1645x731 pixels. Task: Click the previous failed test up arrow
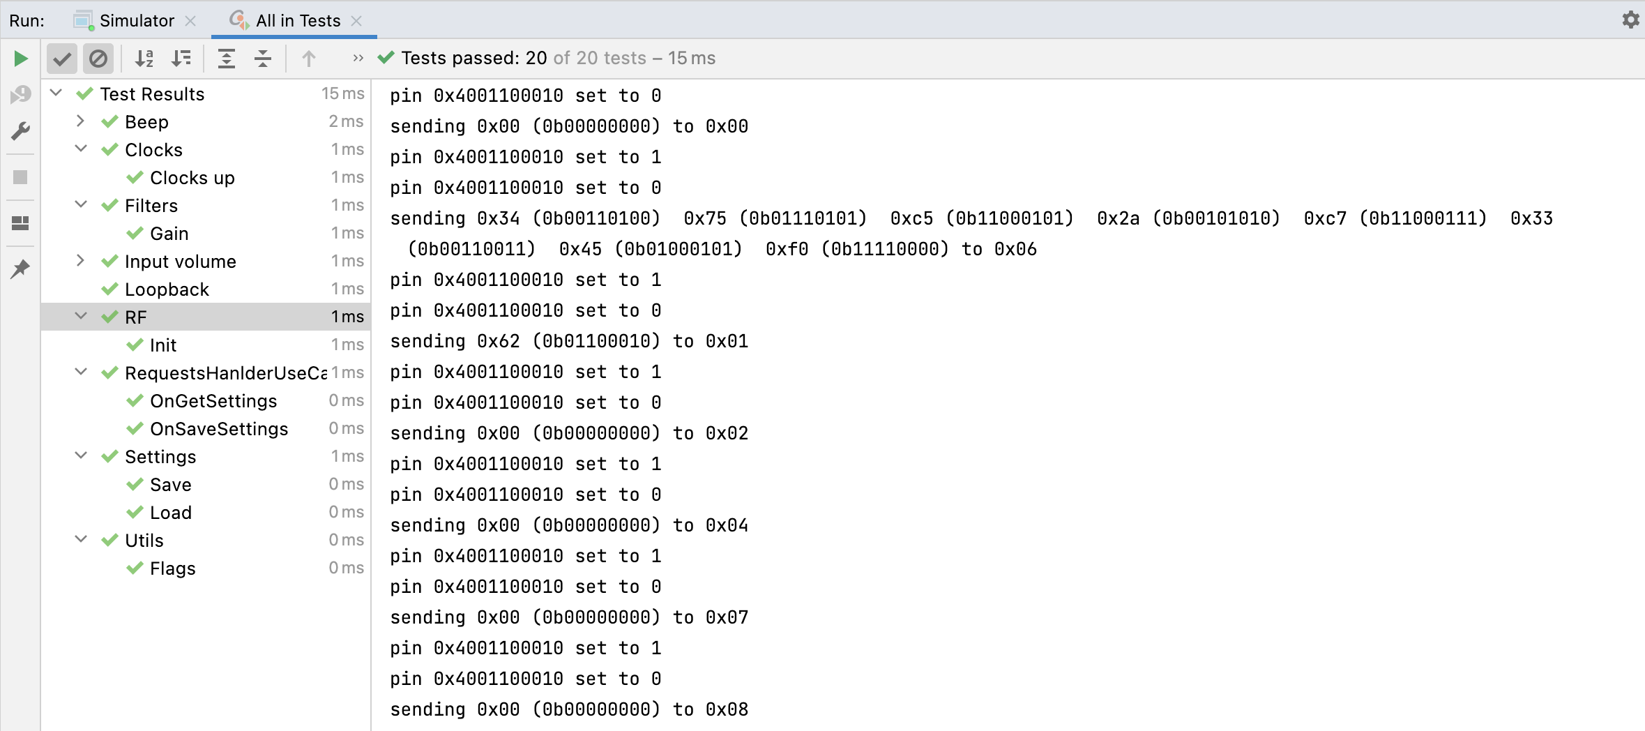(309, 59)
